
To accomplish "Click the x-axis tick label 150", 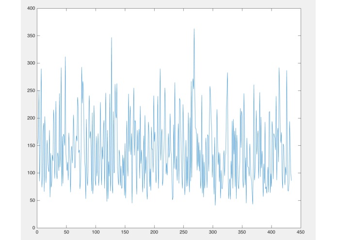I will click(x=125, y=232).
